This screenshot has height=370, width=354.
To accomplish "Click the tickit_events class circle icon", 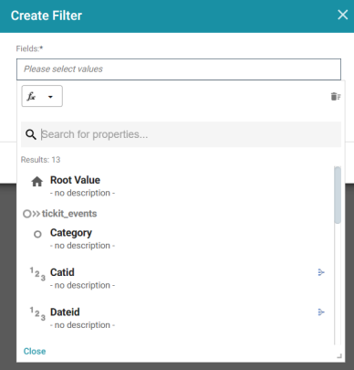I will point(27,214).
